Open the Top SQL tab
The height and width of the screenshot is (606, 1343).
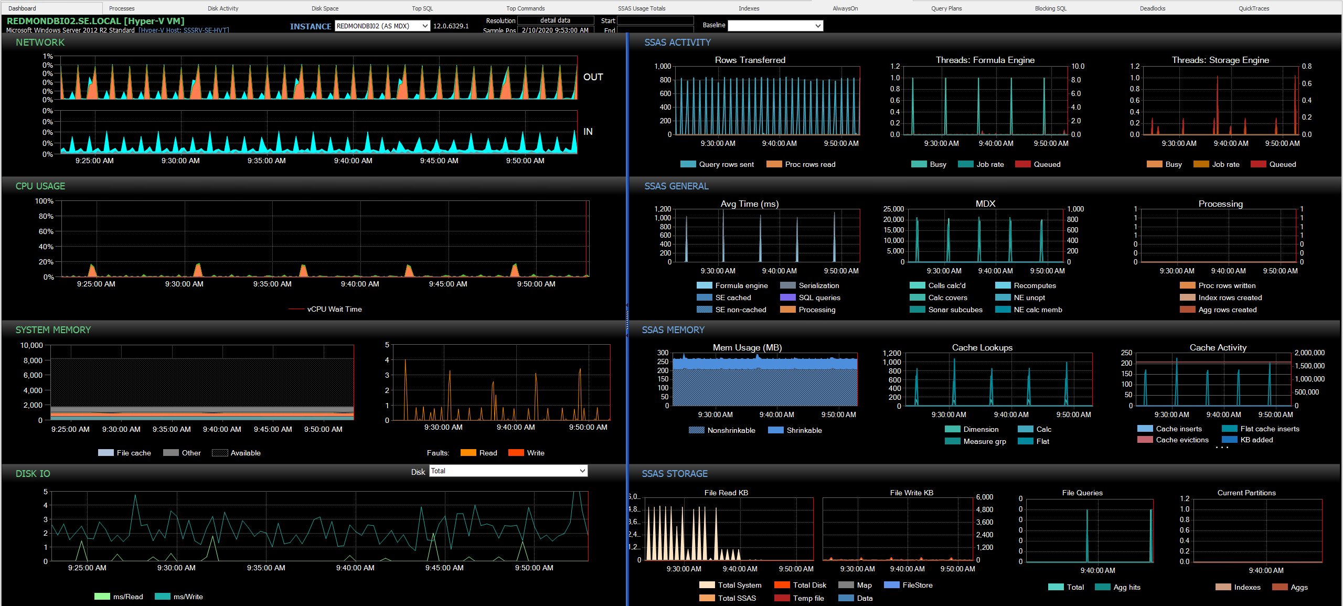tap(422, 8)
